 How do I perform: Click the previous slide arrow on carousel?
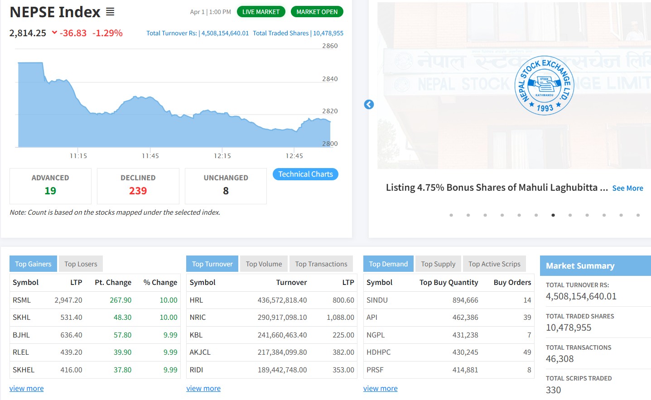pyautogui.click(x=369, y=105)
